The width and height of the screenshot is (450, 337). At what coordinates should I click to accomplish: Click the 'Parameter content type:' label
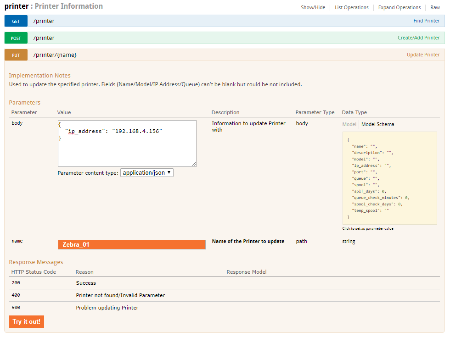tap(88, 173)
